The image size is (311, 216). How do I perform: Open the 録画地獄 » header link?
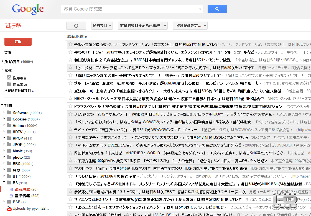coord(77,37)
